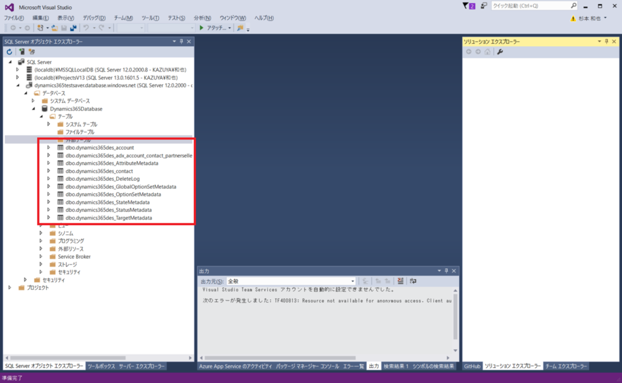Open the Output panel window options arrow

(x=439, y=271)
